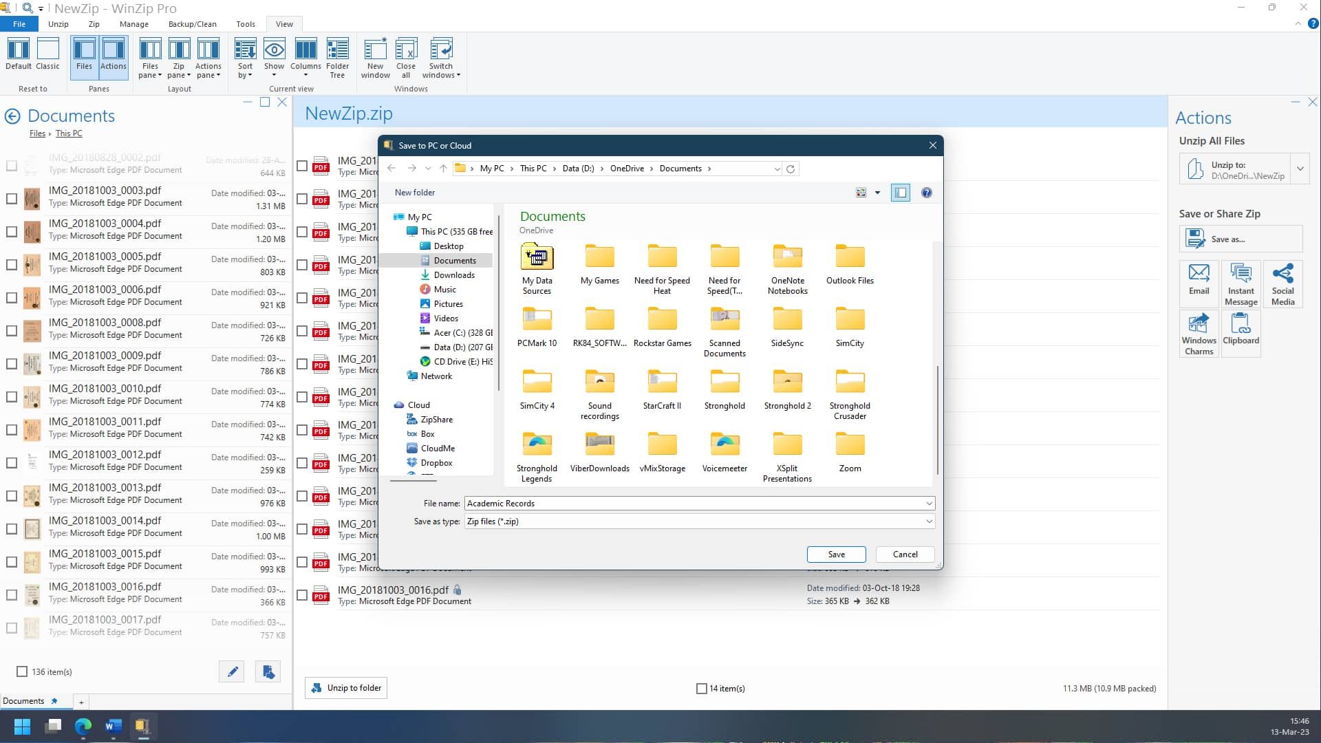This screenshot has width=1321, height=743.
Task: Click the add-to-zip icon in Files pane
Action: pos(268,671)
